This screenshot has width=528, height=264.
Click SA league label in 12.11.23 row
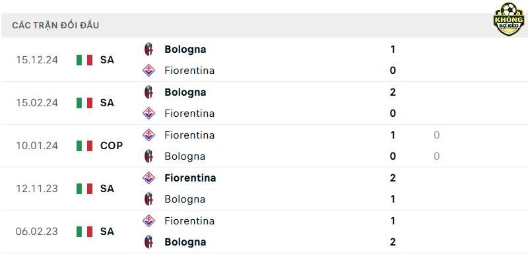(x=107, y=189)
